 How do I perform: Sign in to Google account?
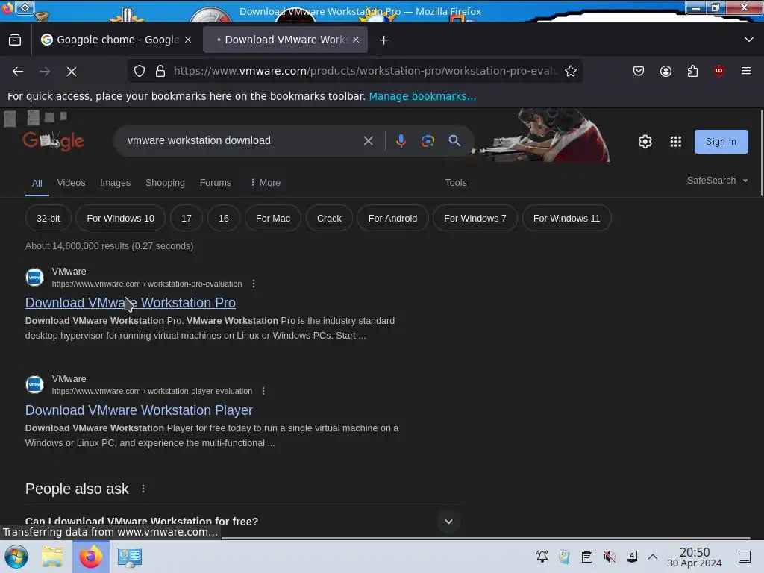pos(721,142)
